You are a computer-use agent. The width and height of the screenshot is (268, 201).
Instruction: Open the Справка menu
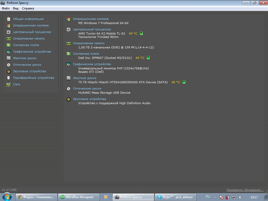click(x=28, y=8)
